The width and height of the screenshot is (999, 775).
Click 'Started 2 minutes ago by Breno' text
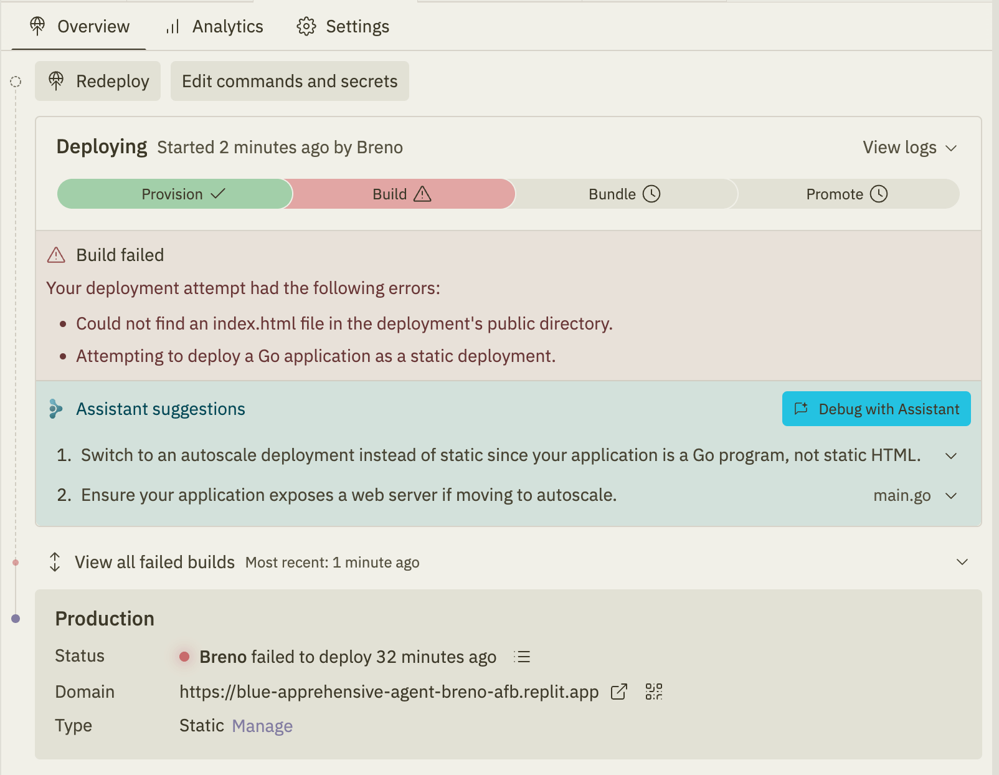coord(280,148)
